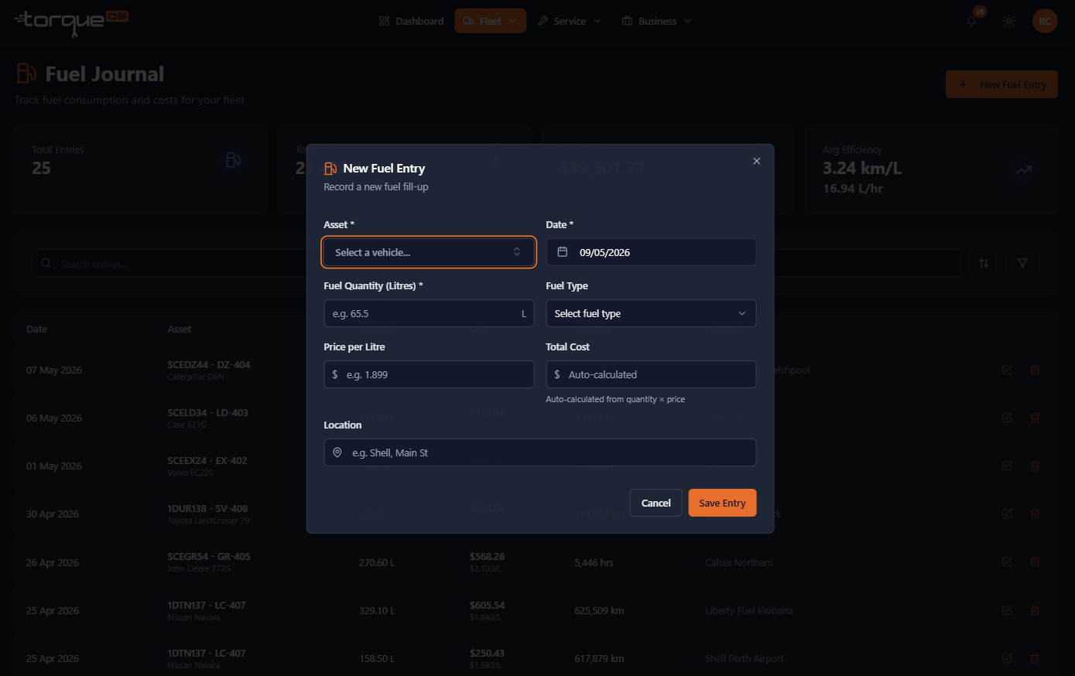Click the sort arrows icon button
This screenshot has width=1075, height=676.
[x=984, y=263]
